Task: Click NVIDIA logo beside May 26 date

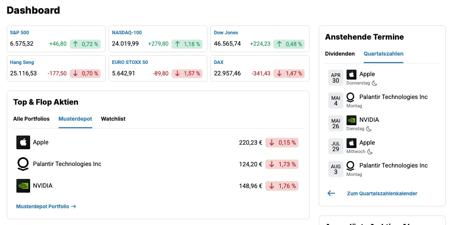Action: point(351,120)
